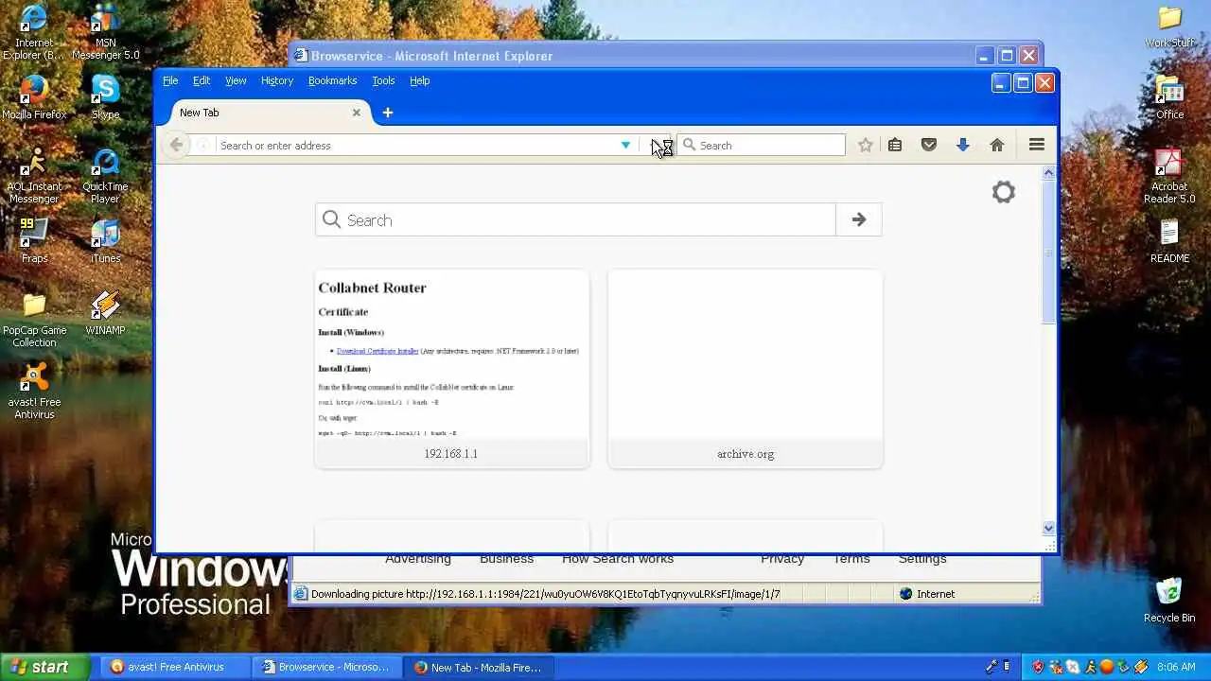The height and width of the screenshot is (681, 1211).
Task: Click Terms link in Internet Explorer window
Action: (x=851, y=559)
